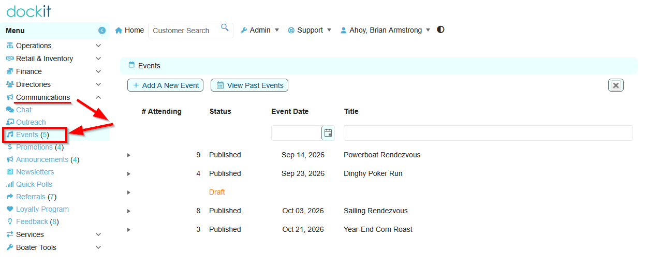Click the Title filter input field
The width and height of the screenshot is (647, 266).
(x=488, y=133)
